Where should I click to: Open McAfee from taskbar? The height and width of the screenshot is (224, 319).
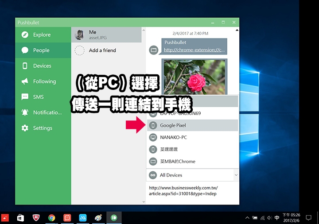pos(36,218)
